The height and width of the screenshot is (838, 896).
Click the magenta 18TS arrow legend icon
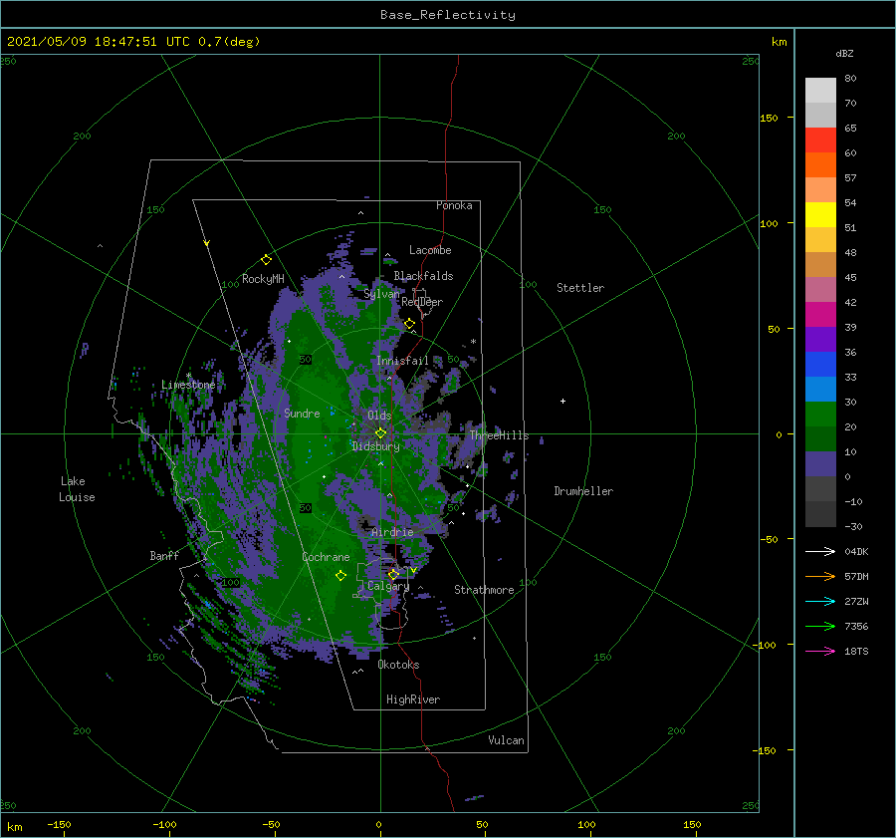click(x=820, y=651)
